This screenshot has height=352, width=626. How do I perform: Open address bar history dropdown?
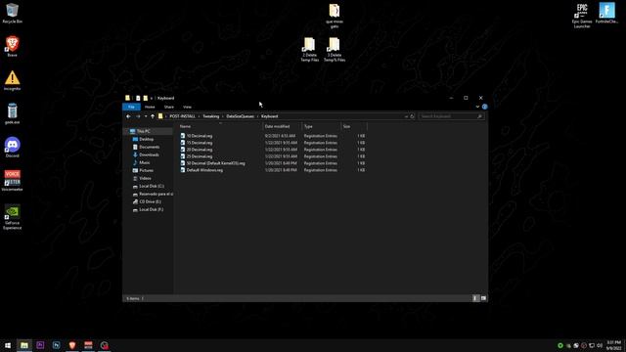click(406, 116)
